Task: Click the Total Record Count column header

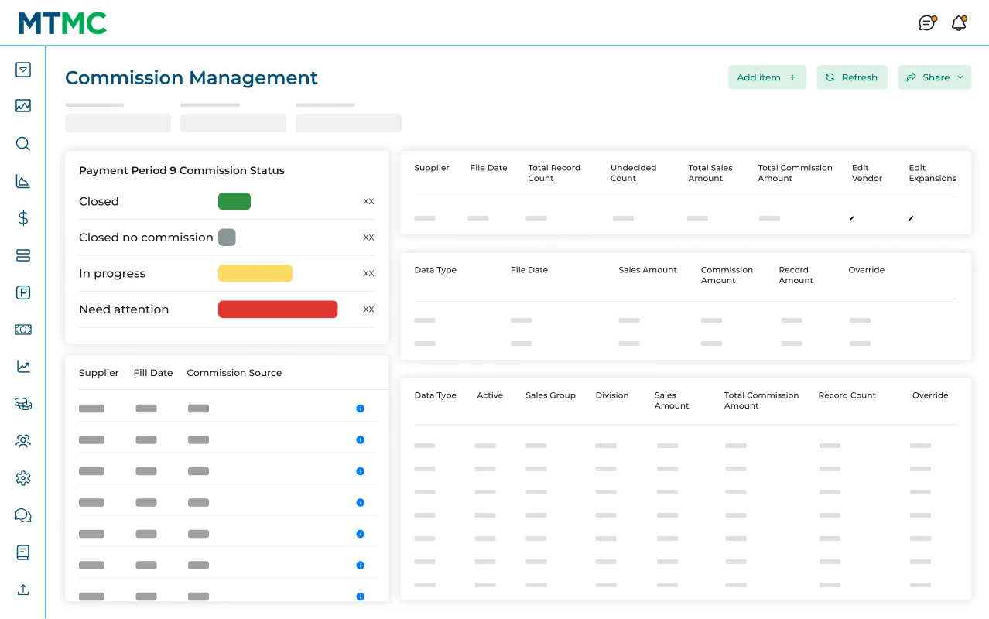Action: 554,173
